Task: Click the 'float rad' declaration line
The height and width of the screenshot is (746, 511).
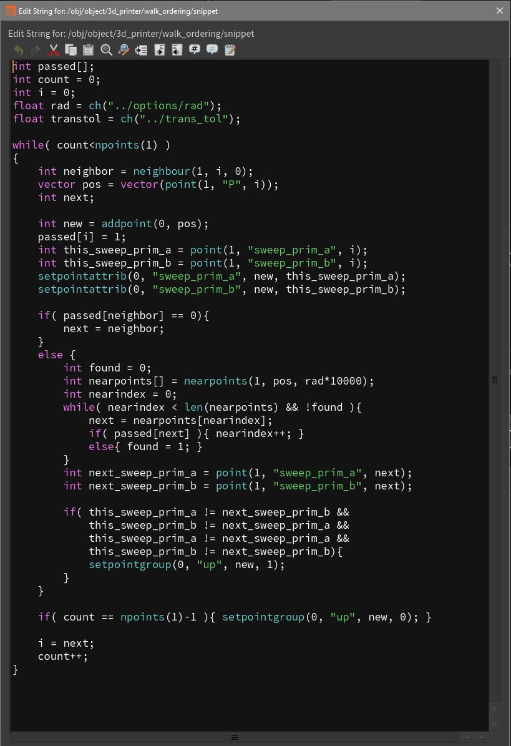Action: [x=117, y=106]
